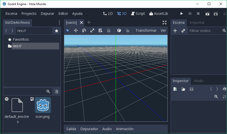This screenshot has width=227, height=134.
Task: Open the Script editor workspace
Action: pyautogui.click(x=138, y=14)
